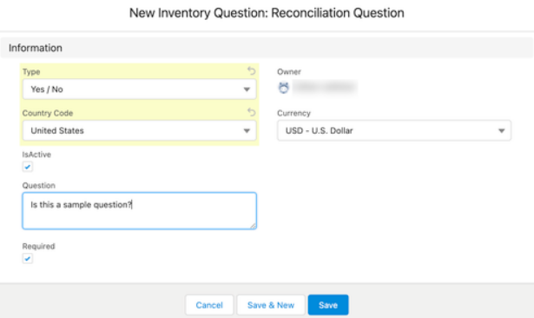The width and height of the screenshot is (534, 318).
Task: Uncheck the Required checkbox
Action: click(x=28, y=259)
